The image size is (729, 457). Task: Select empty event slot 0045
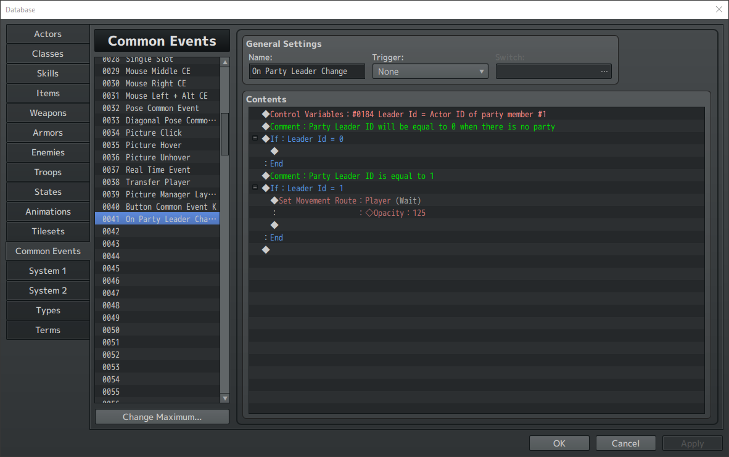pyautogui.click(x=157, y=268)
